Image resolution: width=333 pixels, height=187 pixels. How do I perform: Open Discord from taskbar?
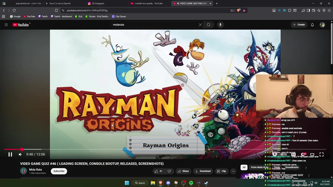[x=168, y=183]
